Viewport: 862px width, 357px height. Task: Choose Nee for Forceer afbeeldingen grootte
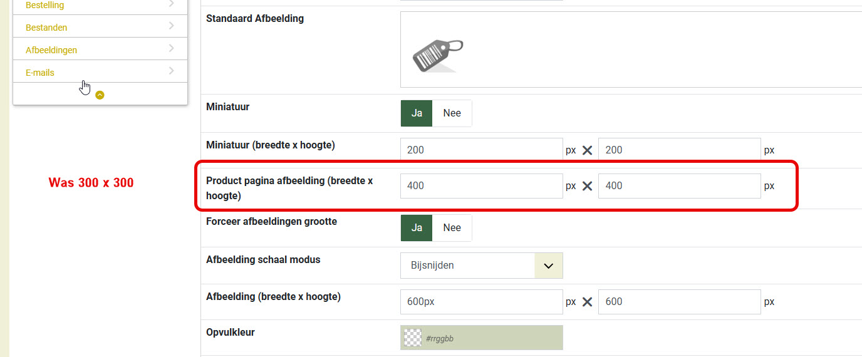point(452,228)
